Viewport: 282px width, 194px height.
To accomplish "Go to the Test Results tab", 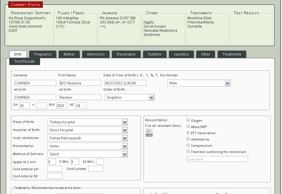I will click(25, 61).
